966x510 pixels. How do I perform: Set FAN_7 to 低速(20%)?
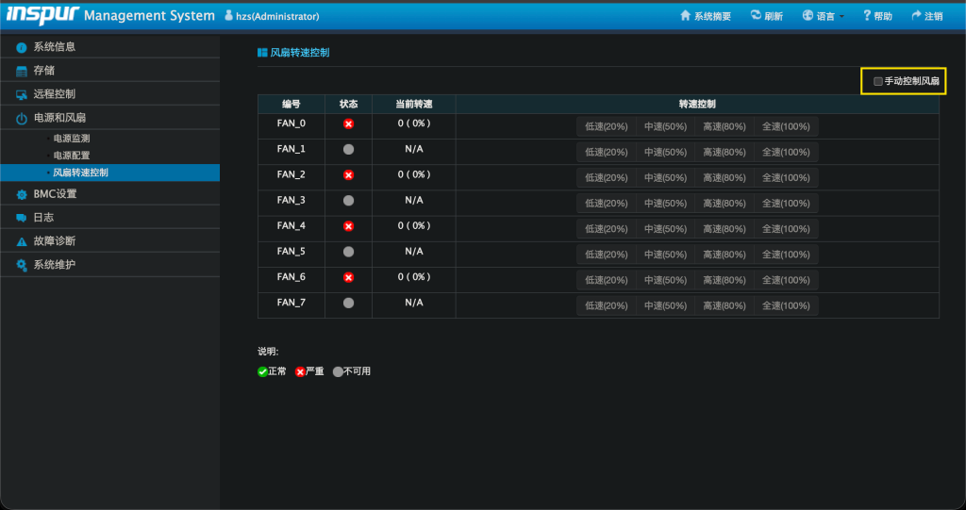[607, 305]
